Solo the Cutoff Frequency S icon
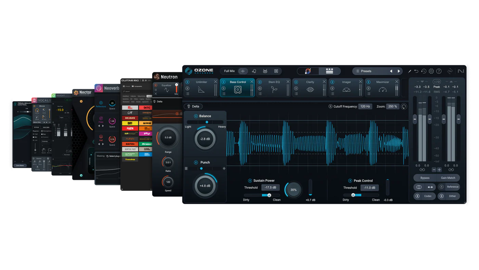This screenshot has width=479, height=270. (x=331, y=107)
